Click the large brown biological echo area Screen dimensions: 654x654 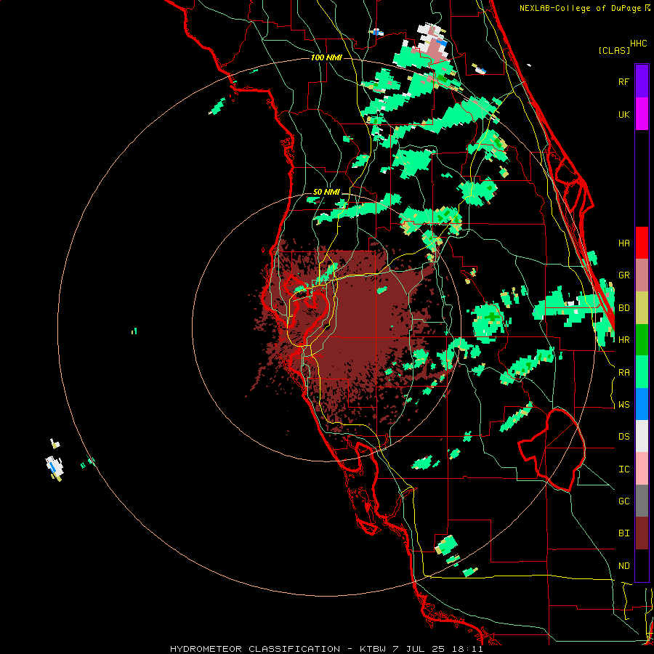tap(359, 329)
